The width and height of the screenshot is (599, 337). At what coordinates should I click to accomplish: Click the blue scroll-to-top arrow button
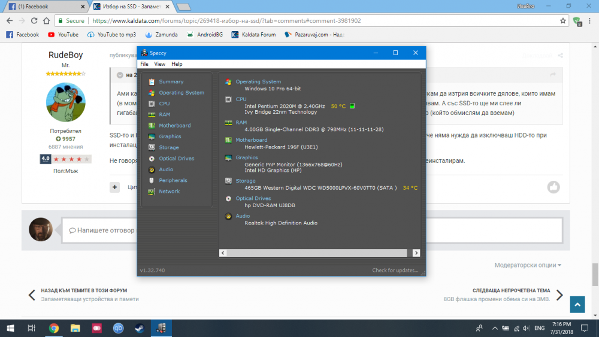coord(577,305)
